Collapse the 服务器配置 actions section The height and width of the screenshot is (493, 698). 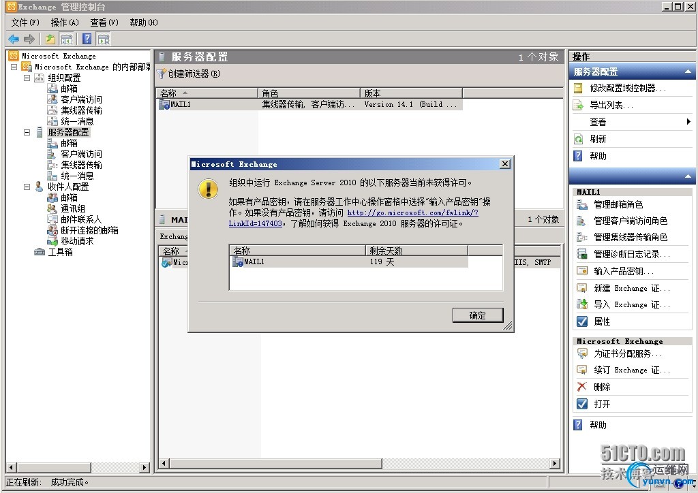tap(688, 71)
